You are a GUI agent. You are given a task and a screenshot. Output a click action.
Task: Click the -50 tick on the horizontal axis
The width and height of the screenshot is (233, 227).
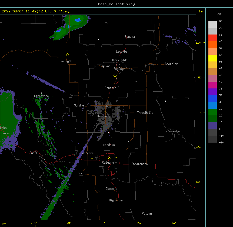pos(69,223)
